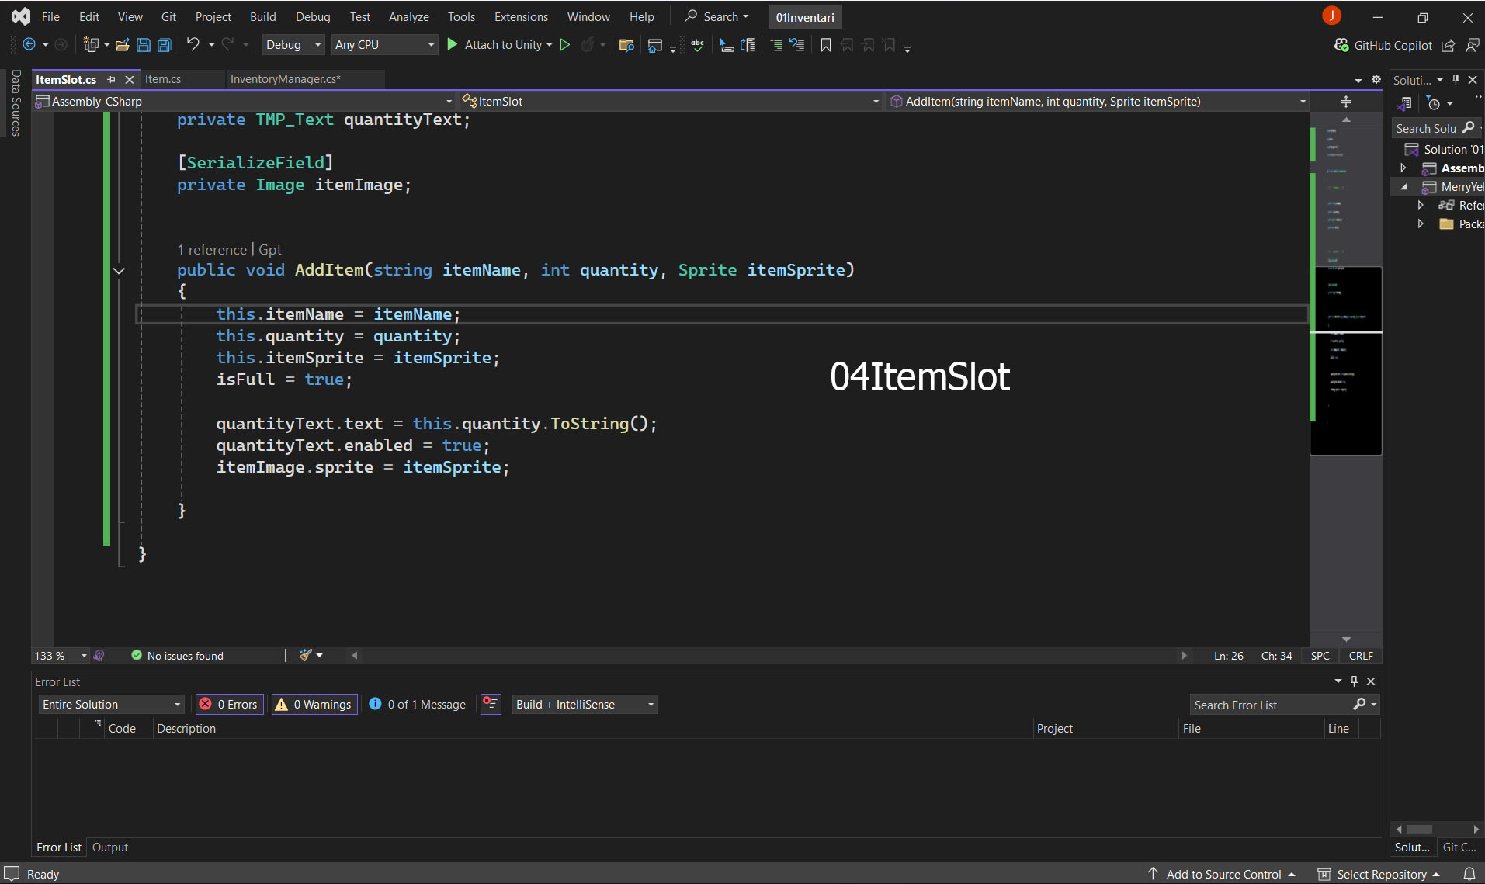The image size is (1485, 884).
Task: Click Add to Source Control
Action: (1223, 874)
